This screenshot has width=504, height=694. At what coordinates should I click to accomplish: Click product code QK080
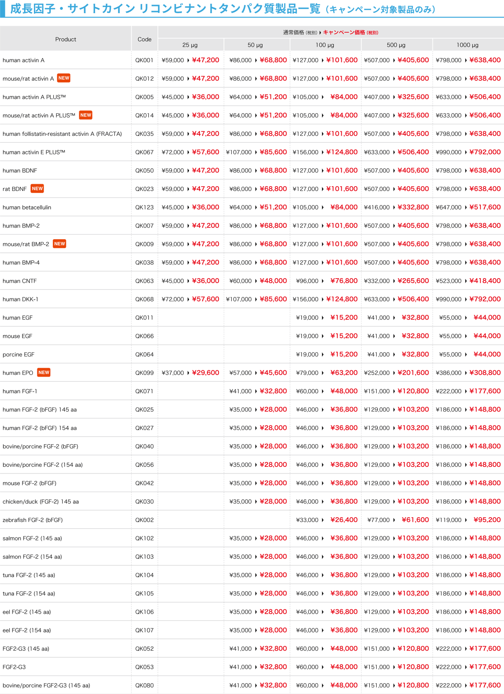tap(144, 685)
